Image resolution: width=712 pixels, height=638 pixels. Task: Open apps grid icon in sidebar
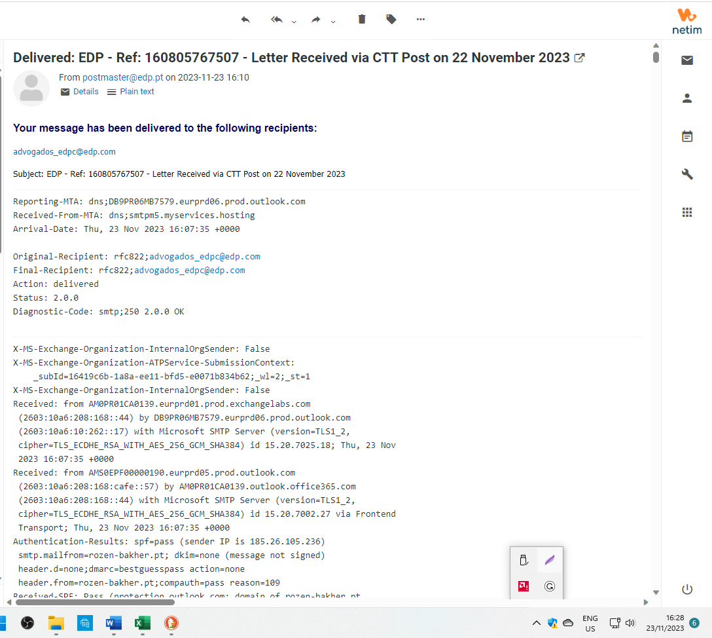(x=687, y=212)
